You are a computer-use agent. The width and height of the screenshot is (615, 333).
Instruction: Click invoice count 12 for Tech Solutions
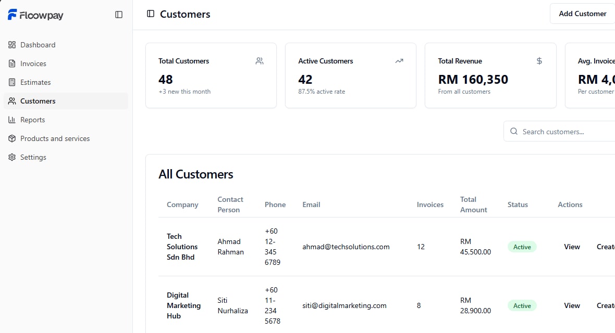click(x=421, y=247)
